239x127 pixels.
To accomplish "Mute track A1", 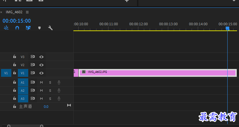I will (x=41, y=82).
